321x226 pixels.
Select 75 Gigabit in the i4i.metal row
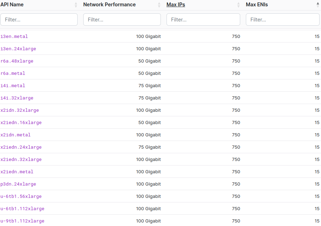coord(150,86)
